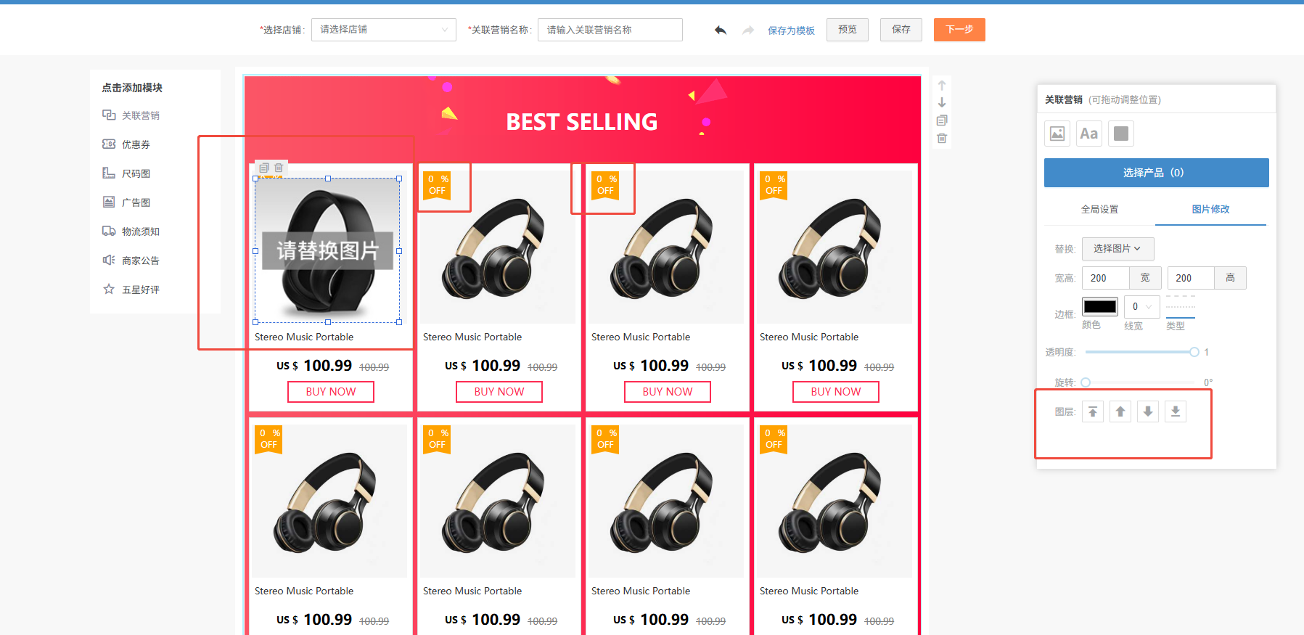Screen dimensions: 1304x635
Task: Open the 选择图片 replace dropdown
Action: tap(1118, 248)
